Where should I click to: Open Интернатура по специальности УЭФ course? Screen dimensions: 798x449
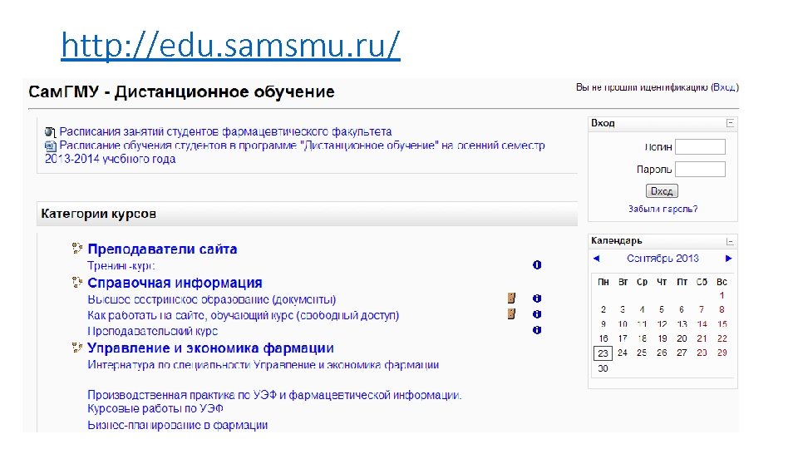[264, 365]
